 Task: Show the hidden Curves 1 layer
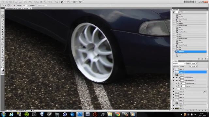(x=173, y=86)
